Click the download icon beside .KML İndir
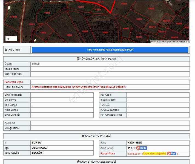 pyautogui.click(x=6, y=50)
